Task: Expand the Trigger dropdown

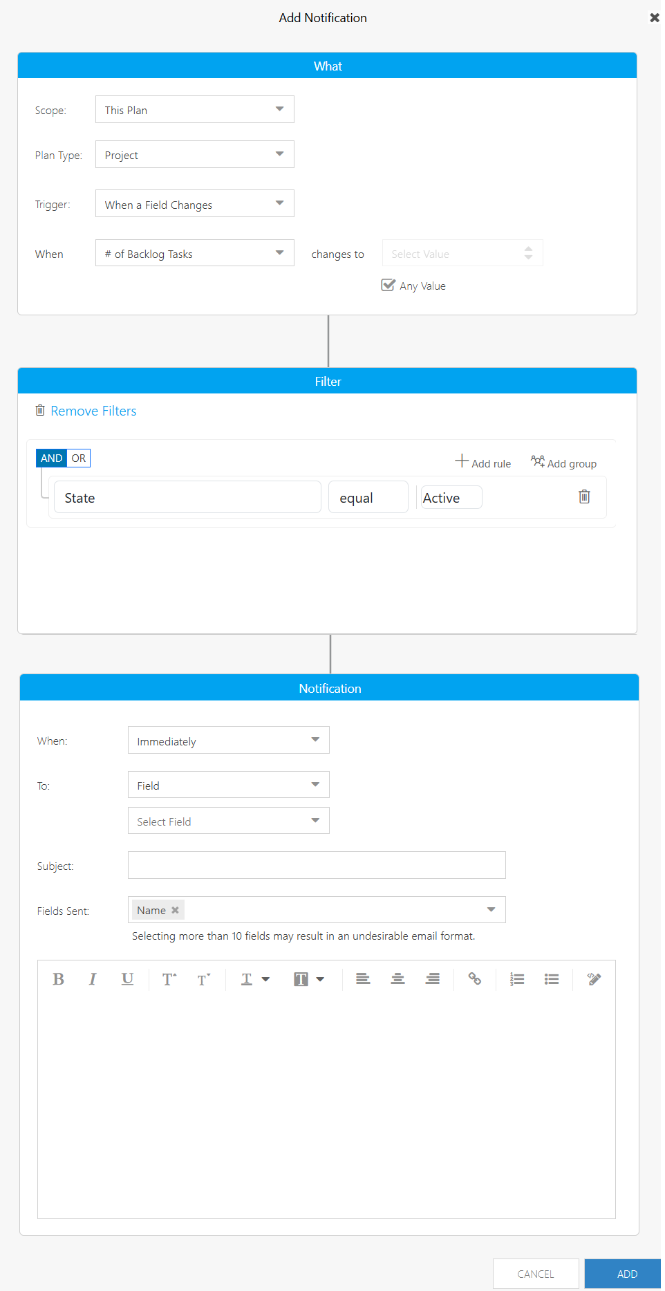Action: pos(195,204)
